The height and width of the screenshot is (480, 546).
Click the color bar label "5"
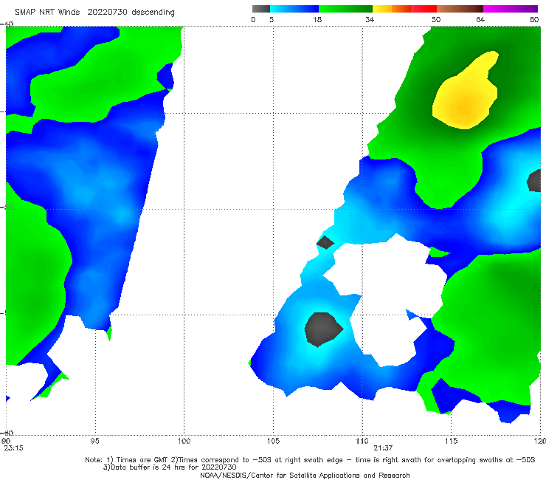pos(272,20)
